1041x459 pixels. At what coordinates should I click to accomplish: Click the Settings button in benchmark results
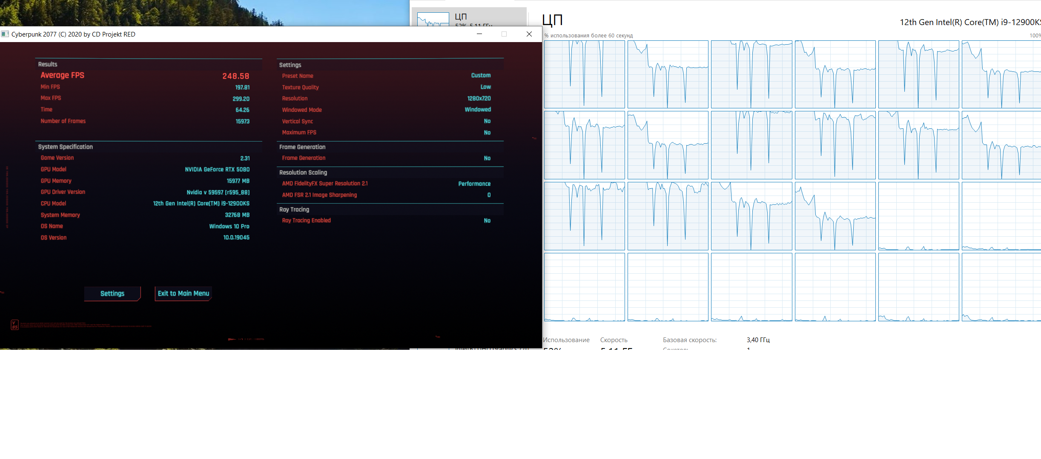tap(112, 294)
